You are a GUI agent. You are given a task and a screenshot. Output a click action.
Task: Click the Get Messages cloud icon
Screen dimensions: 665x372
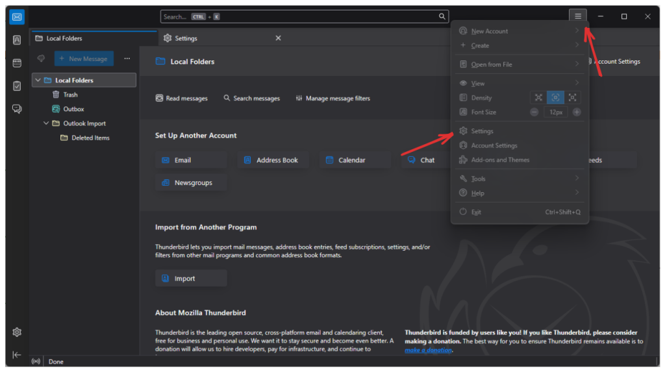click(x=42, y=58)
